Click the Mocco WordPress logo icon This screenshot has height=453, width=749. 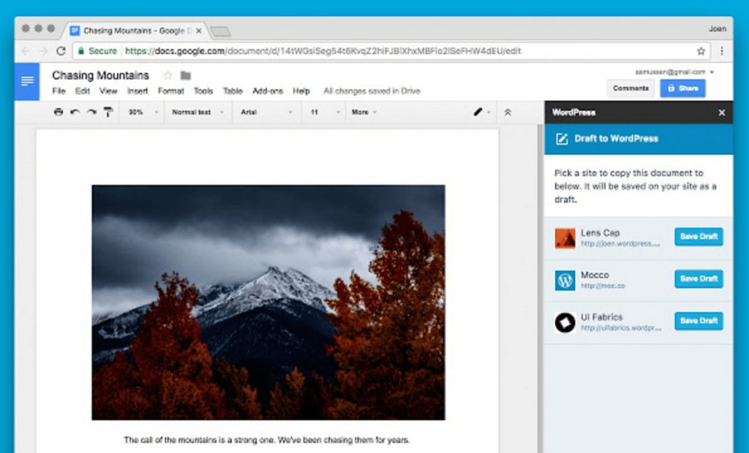pyautogui.click(x=565, y=279)
